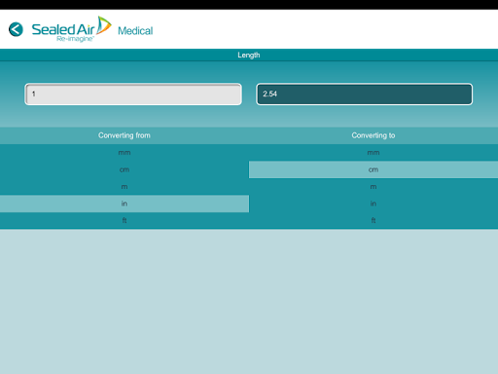Click the Re-imagine tagline under logo
Image resolution: width=498 pixels, height=374 pixels.
click(75, 39)
